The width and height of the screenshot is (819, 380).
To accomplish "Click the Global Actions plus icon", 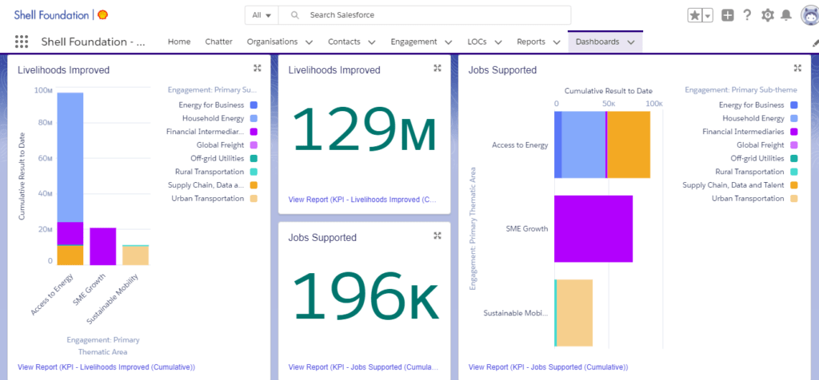I will click(x=728, y=16).
